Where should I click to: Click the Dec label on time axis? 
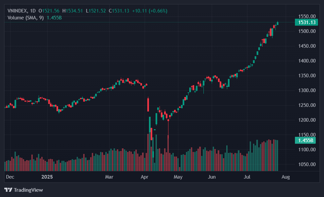tap(10, 177)
